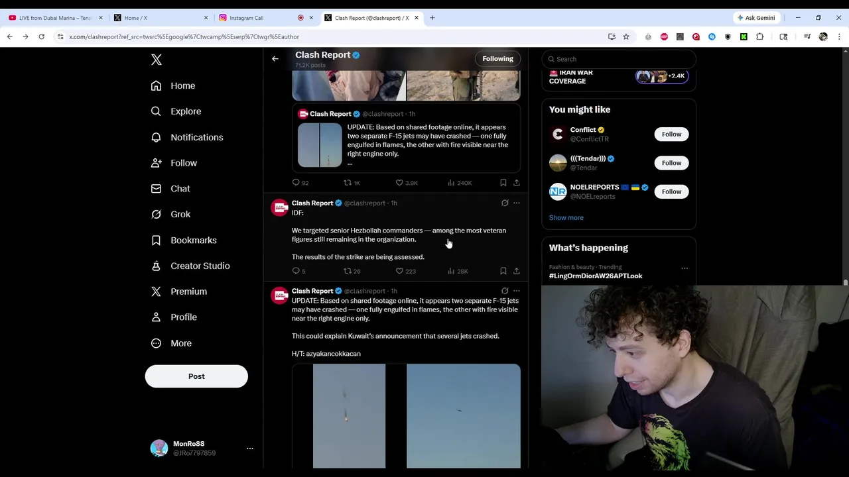
Task: Open the quoted Clash Report UPDATE post
Action: click(406, 138)
